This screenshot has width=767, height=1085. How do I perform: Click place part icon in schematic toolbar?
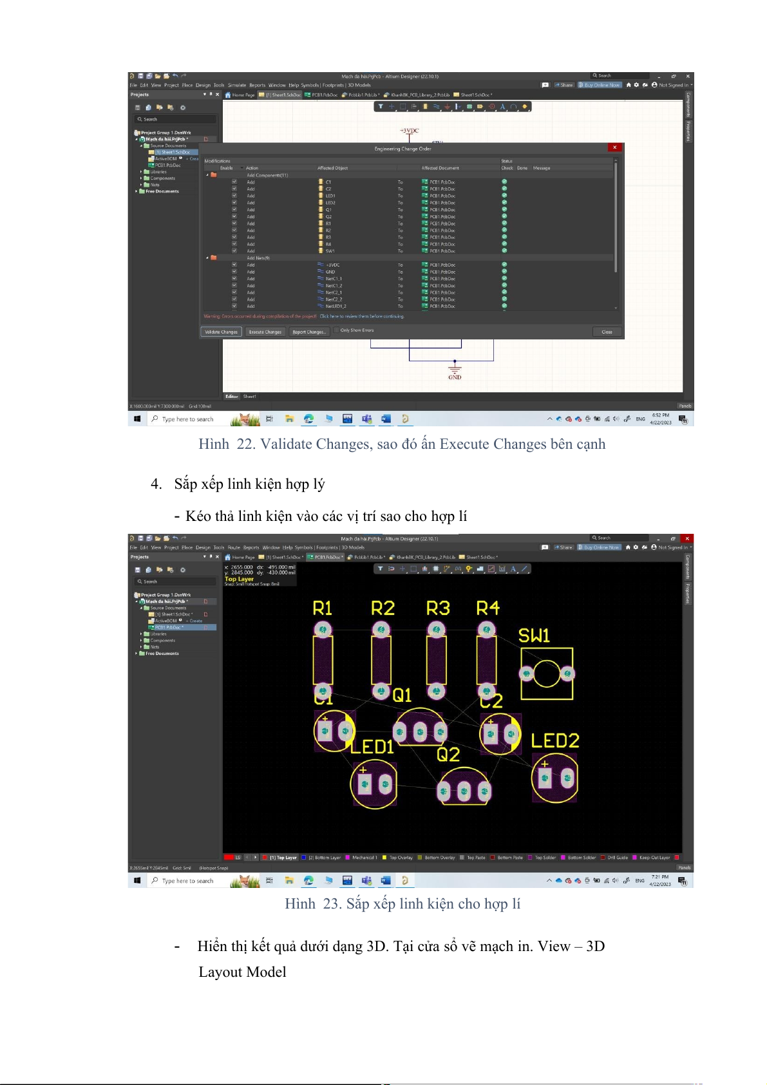(x=425, y=107)
